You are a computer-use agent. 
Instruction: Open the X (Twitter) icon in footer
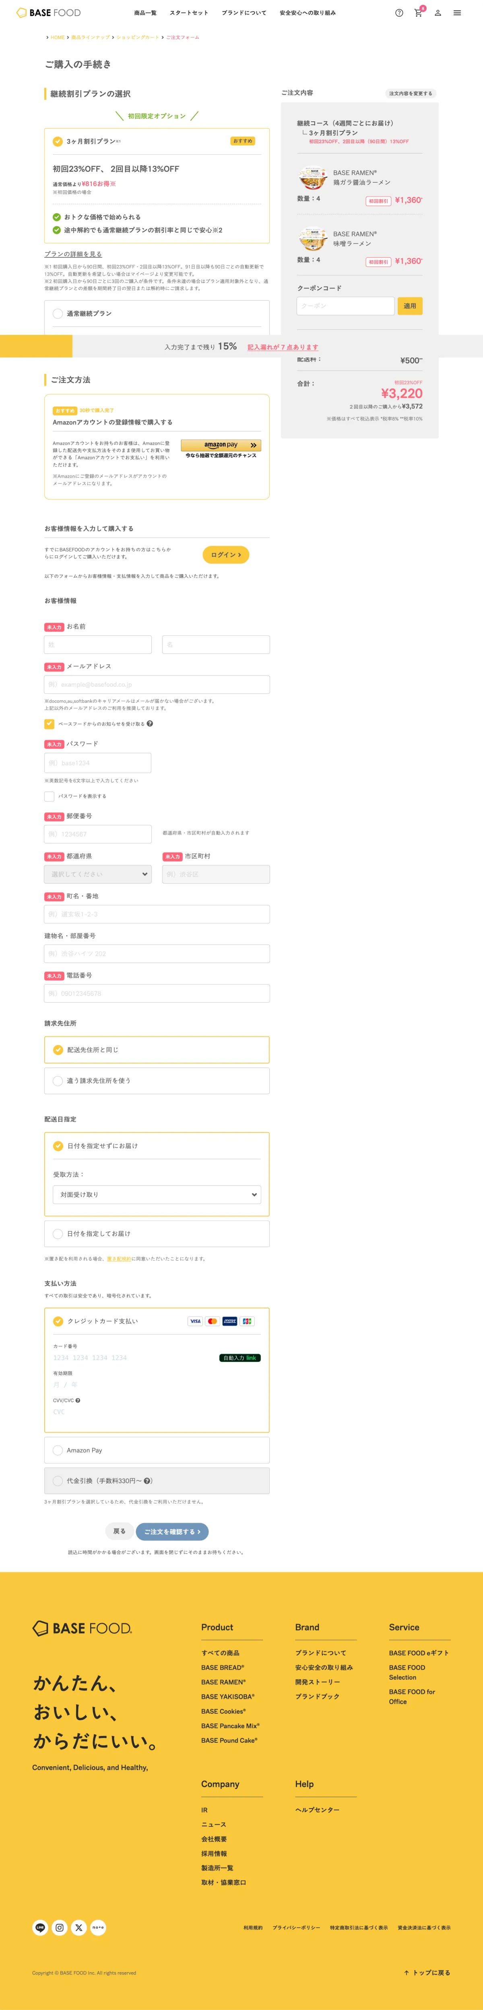coord(78,1927)
